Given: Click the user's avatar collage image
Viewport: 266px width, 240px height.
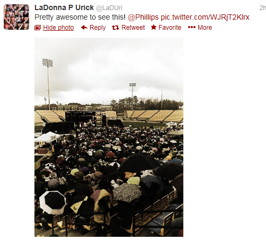Looking at the screenshot, I should pyautogui.click(x=16, y=17).
